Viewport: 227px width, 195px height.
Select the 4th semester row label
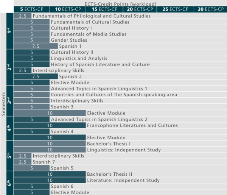[x=9, y=128]
